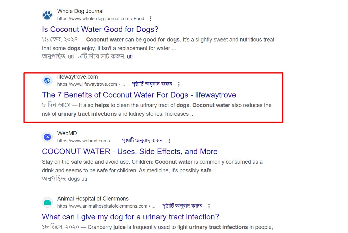Viewport: 348px width, 233px height.
Task: Open "Is Coconut Water Good for Dogs?" result
Action: click(100, 29)
